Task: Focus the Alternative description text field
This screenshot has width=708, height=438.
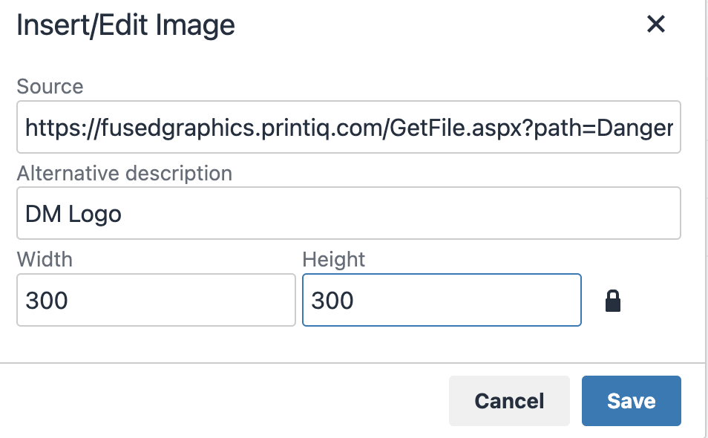Action: click(348, 214)
